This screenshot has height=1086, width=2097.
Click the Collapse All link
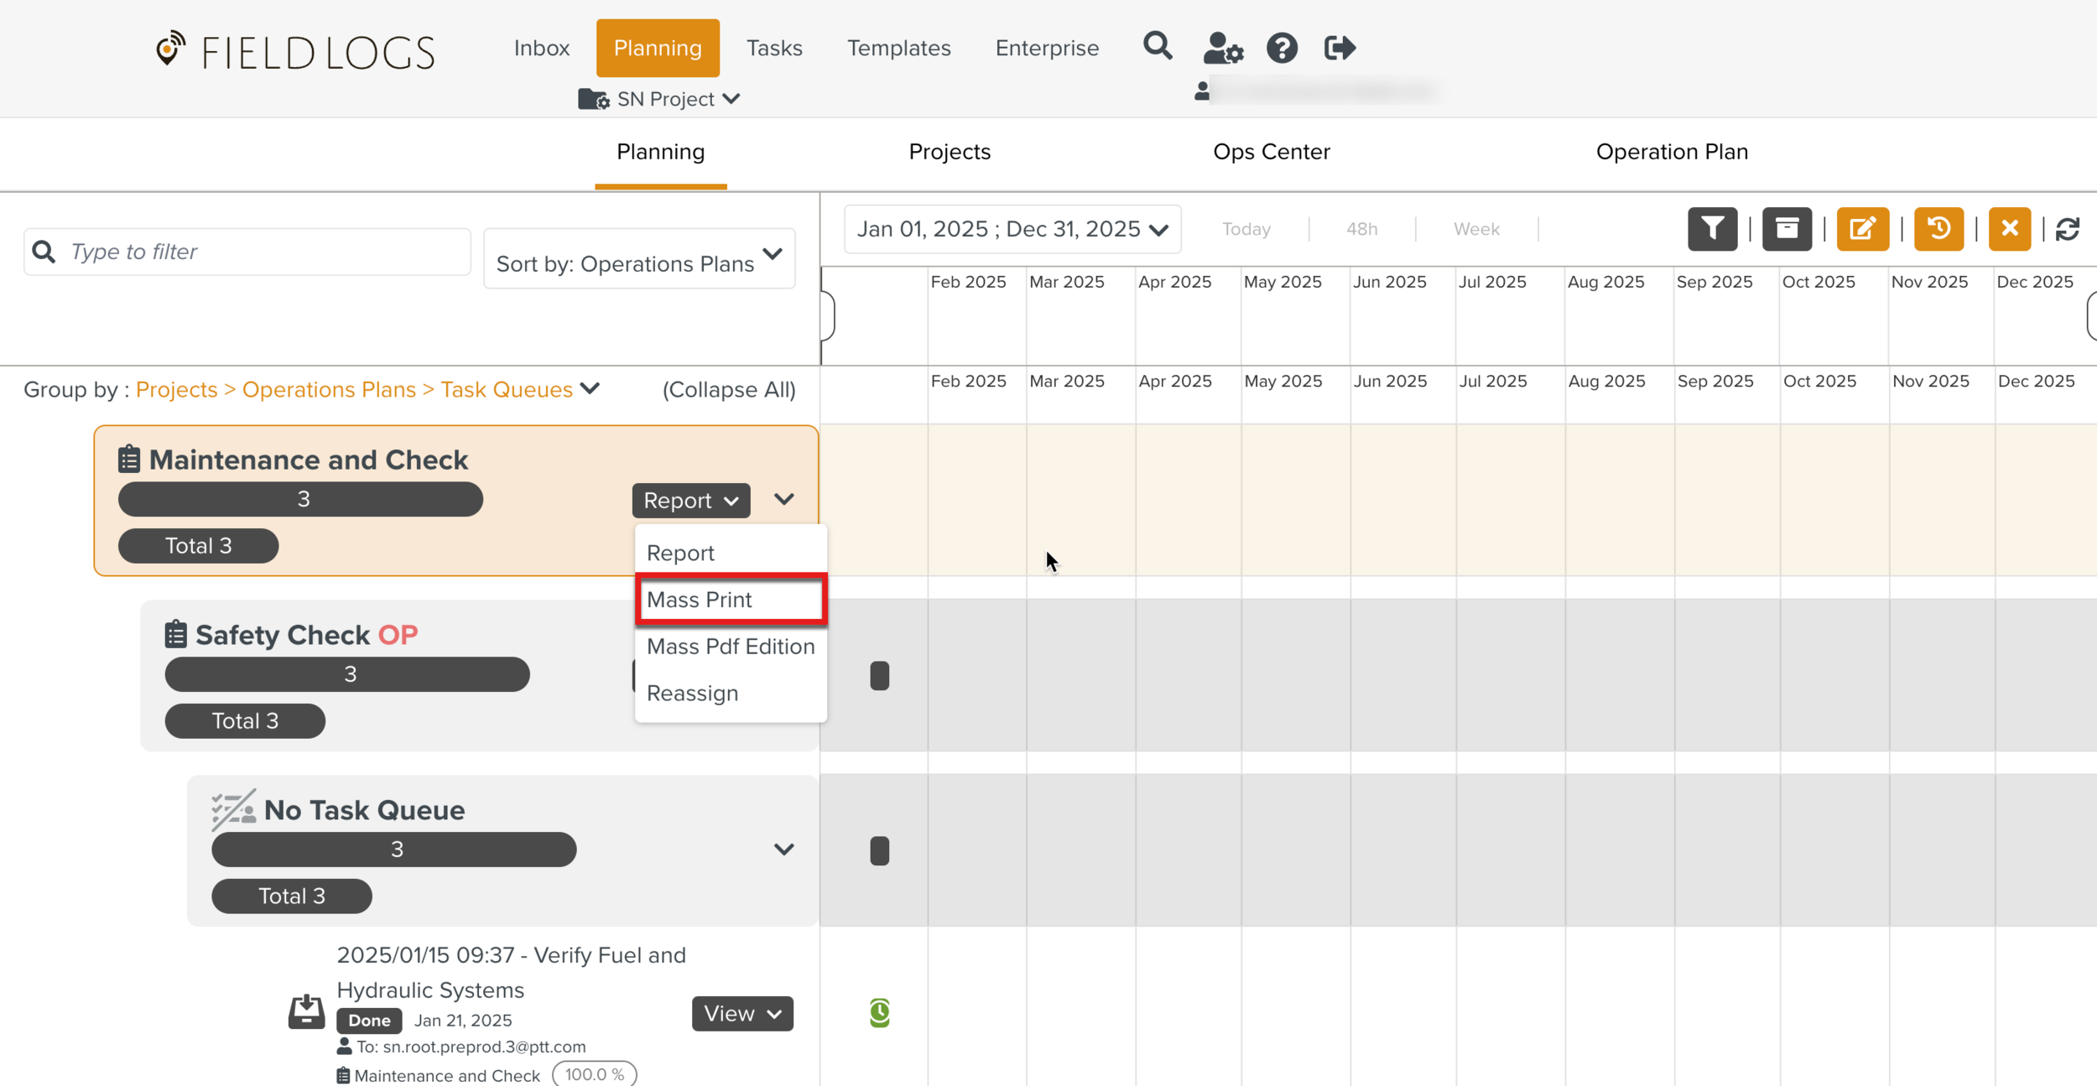tap(728, 390)
